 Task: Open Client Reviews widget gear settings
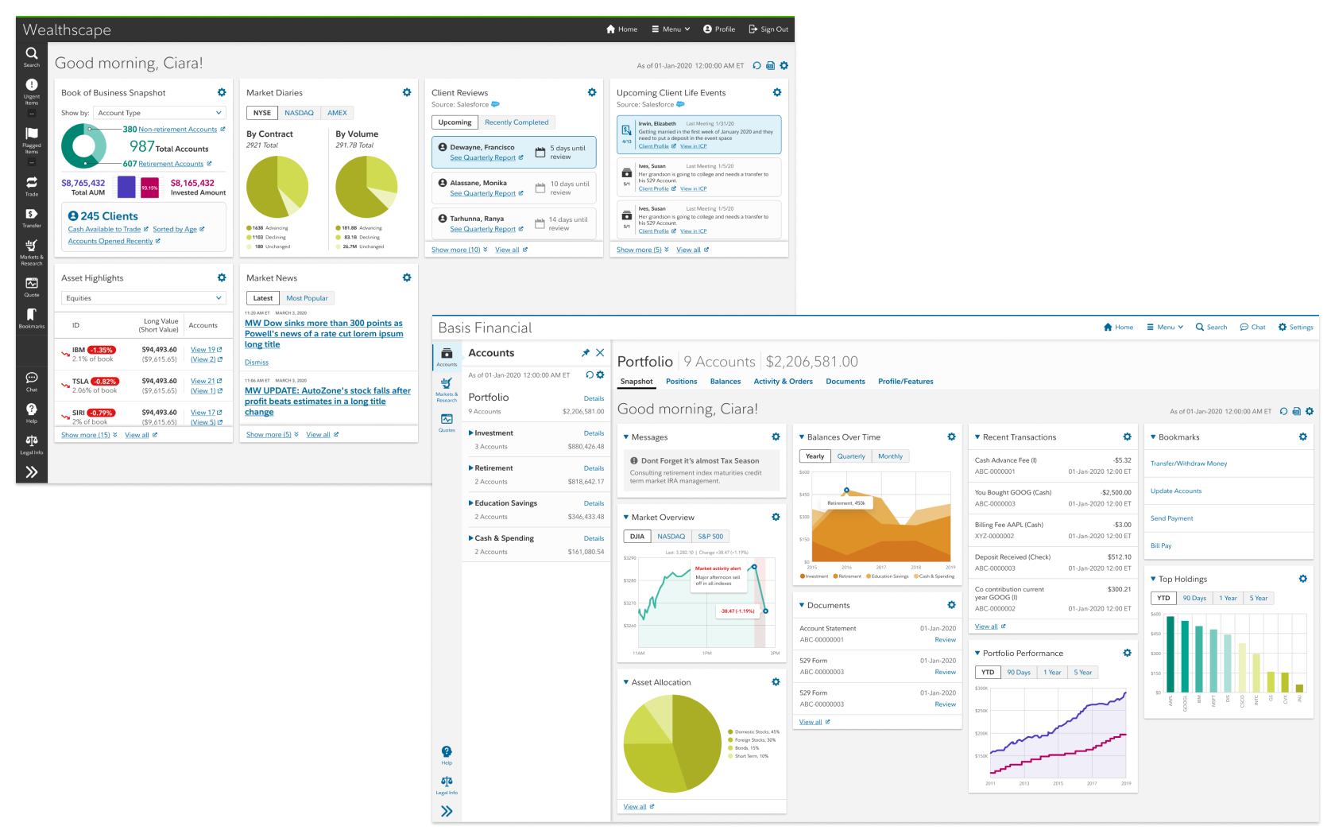592,92
